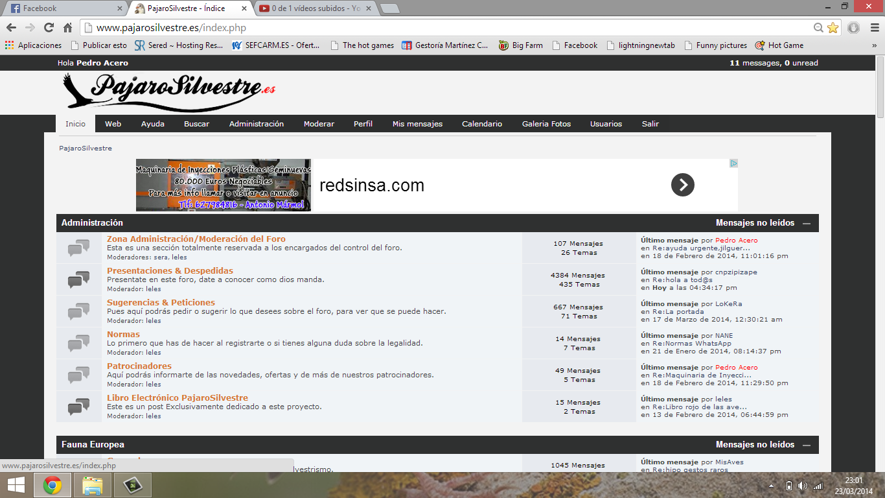
Task: Select the Mis mensajes menu item
Action: tap(417, 124)
